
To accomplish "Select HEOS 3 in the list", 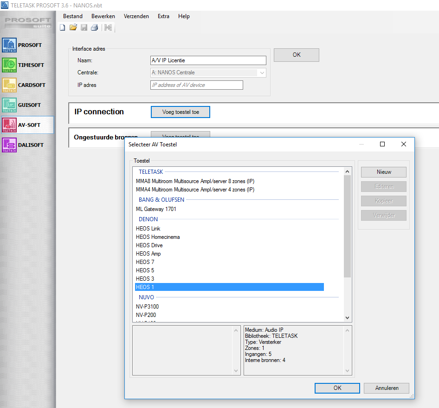I will 145,279.
